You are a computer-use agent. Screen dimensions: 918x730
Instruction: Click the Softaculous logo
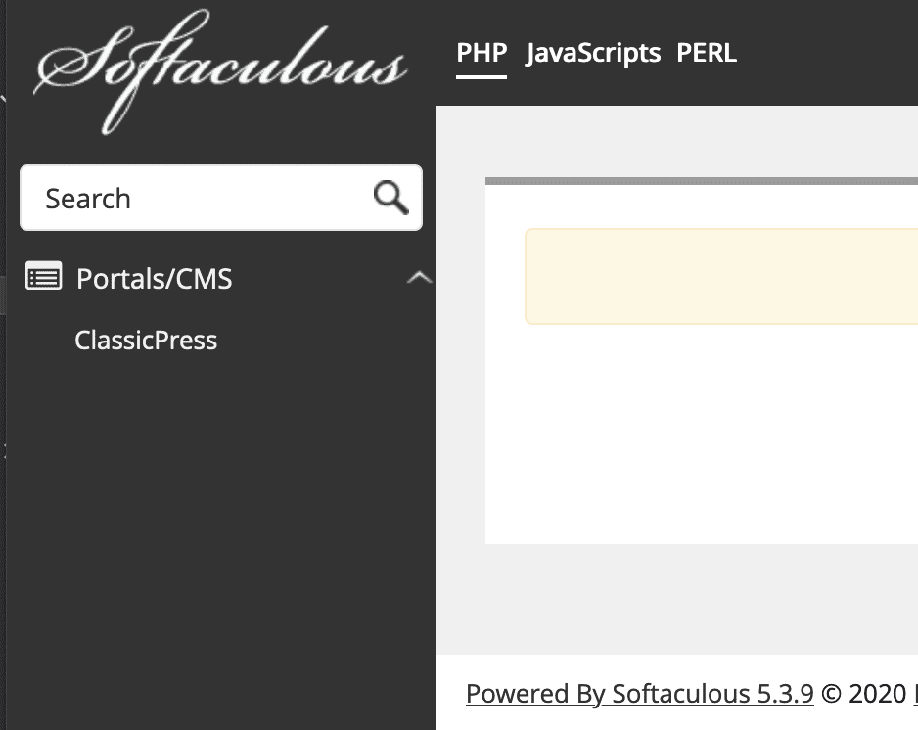[221, 71]
